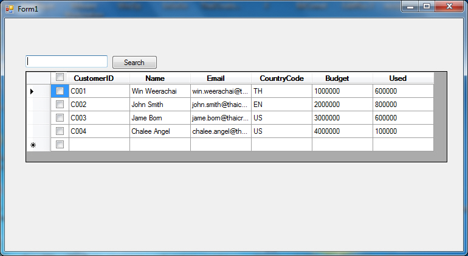
Task: Select the cell containing C004
Action: 99,131
